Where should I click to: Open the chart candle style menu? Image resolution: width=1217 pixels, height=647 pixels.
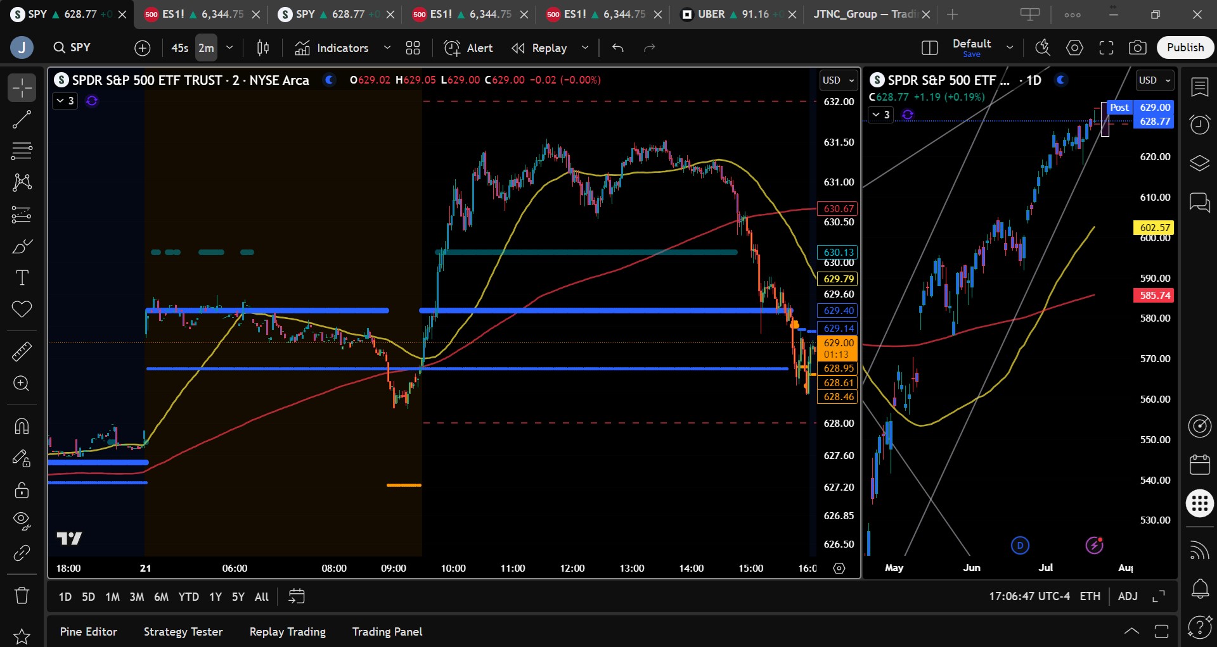263,47
